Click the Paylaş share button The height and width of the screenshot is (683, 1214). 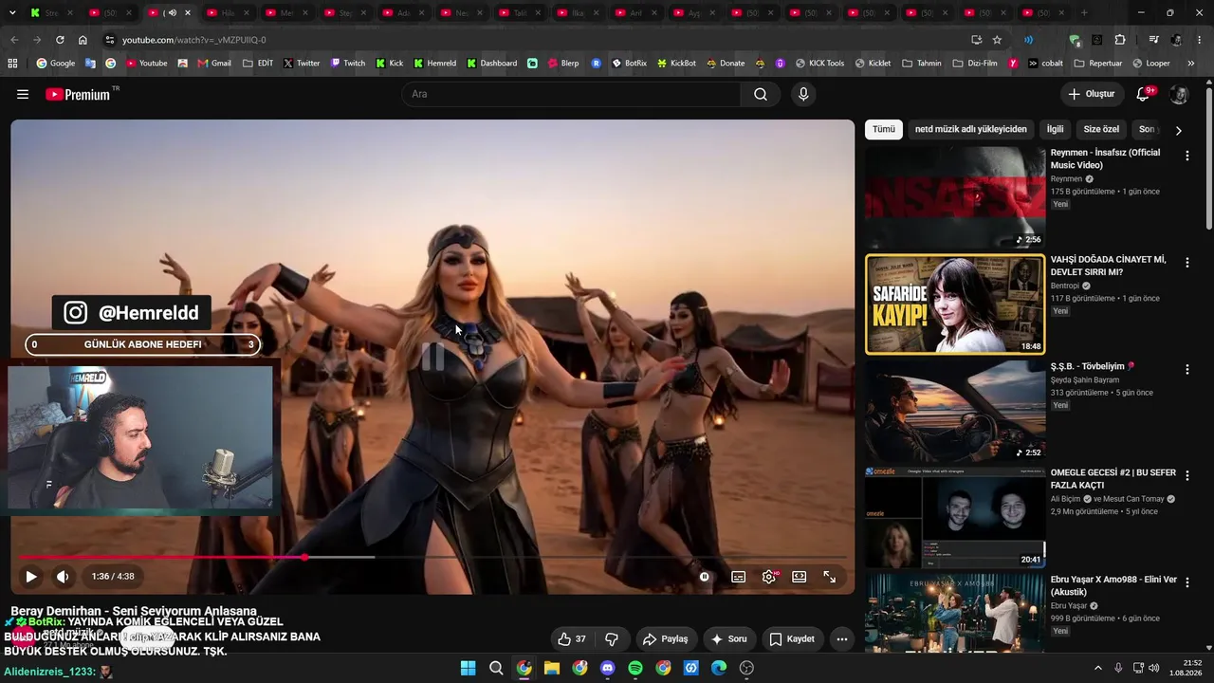coord(667,639)
